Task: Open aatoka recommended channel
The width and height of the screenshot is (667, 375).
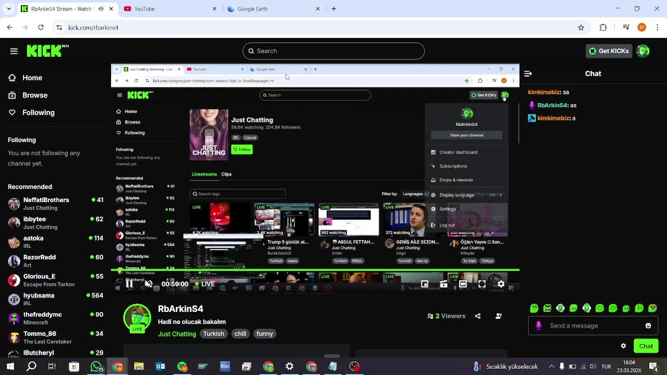Action: 55,242
